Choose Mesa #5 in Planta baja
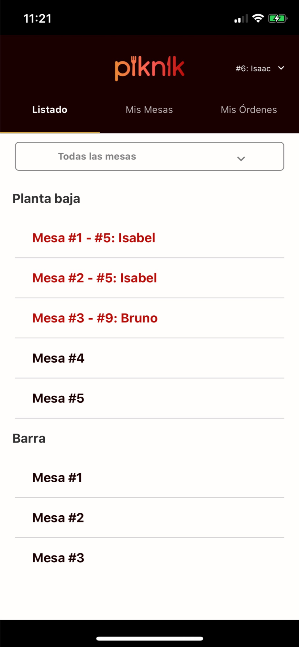Screen dimensions: 299x647 pos(149,399)
